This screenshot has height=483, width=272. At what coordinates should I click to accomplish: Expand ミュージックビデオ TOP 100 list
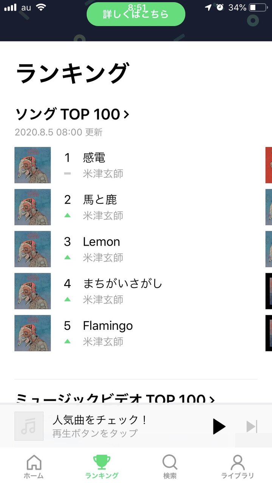(115, 398)
